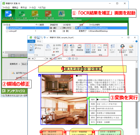Image resolution: width=140 pixels, height=135 pixels.
Task: Open 表示(V) menu in main window
Action: (x=24, y=8)
